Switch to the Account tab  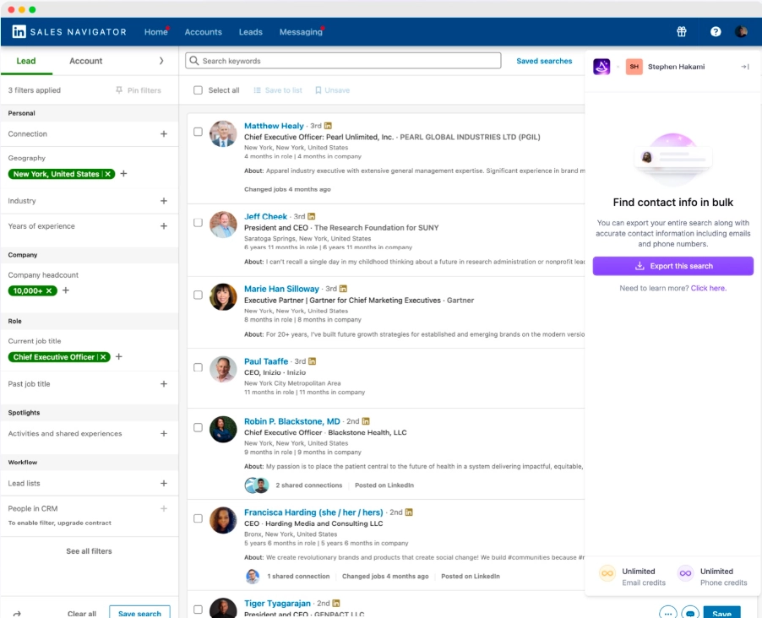pos(86,61)
